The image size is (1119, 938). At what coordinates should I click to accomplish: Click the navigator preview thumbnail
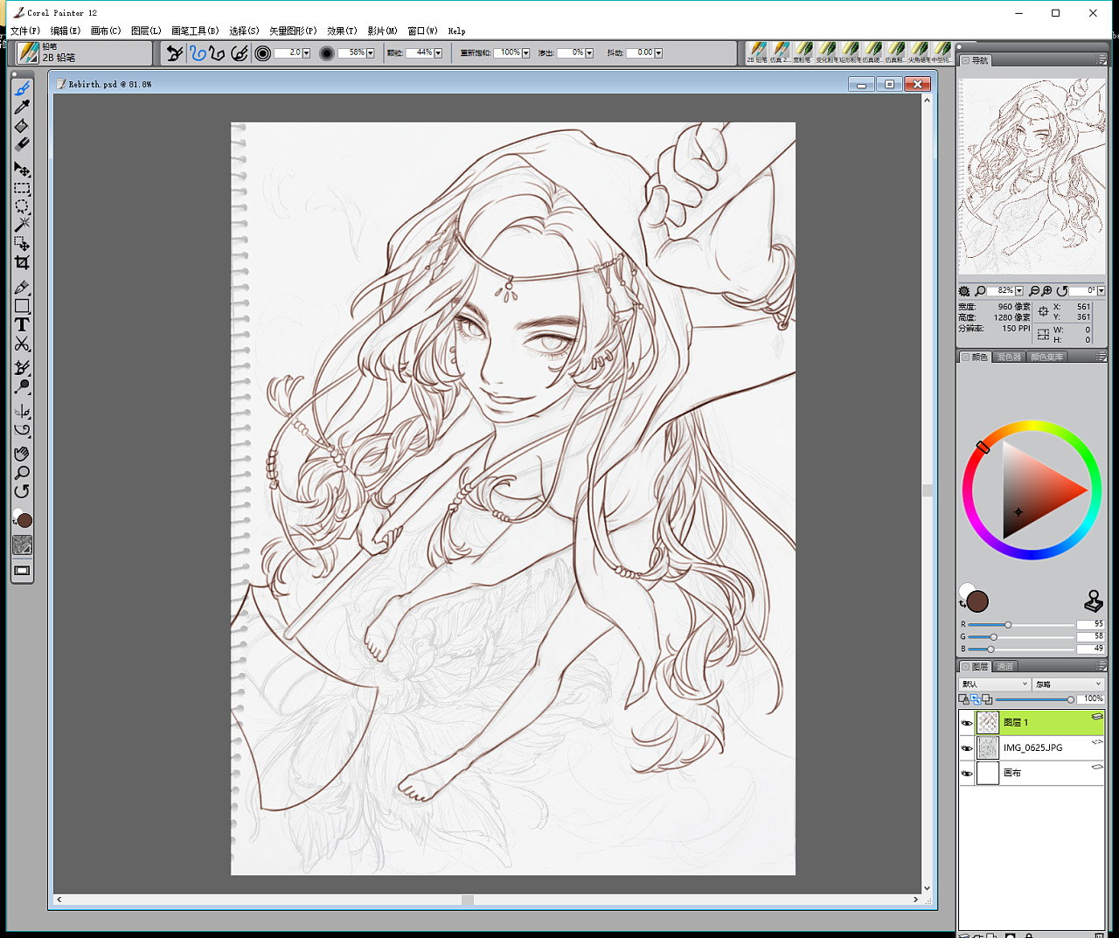tap(1032, 176)
